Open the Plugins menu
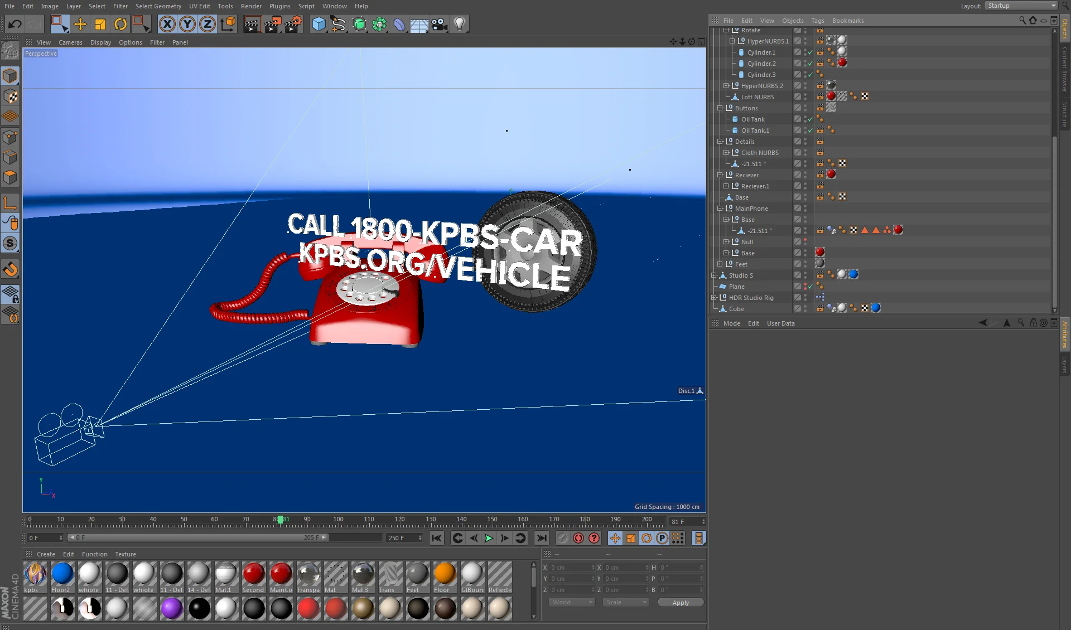Image resolution: width=1071 pixels, height=630 pixels. (279, 6)
